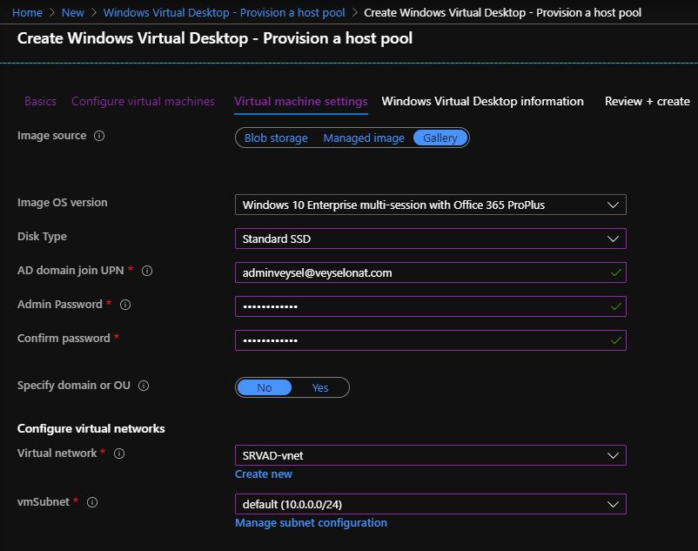Show Specify domain or OU info icon
The height and width of the screenshot is (551, 698).
click(144, 386)
